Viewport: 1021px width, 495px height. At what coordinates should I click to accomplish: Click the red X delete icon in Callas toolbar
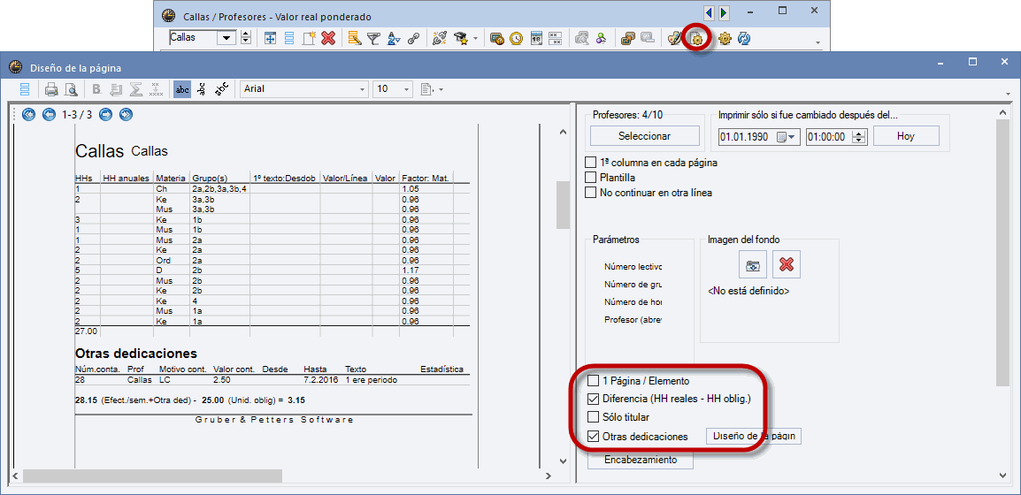click(x=328, y=38)
